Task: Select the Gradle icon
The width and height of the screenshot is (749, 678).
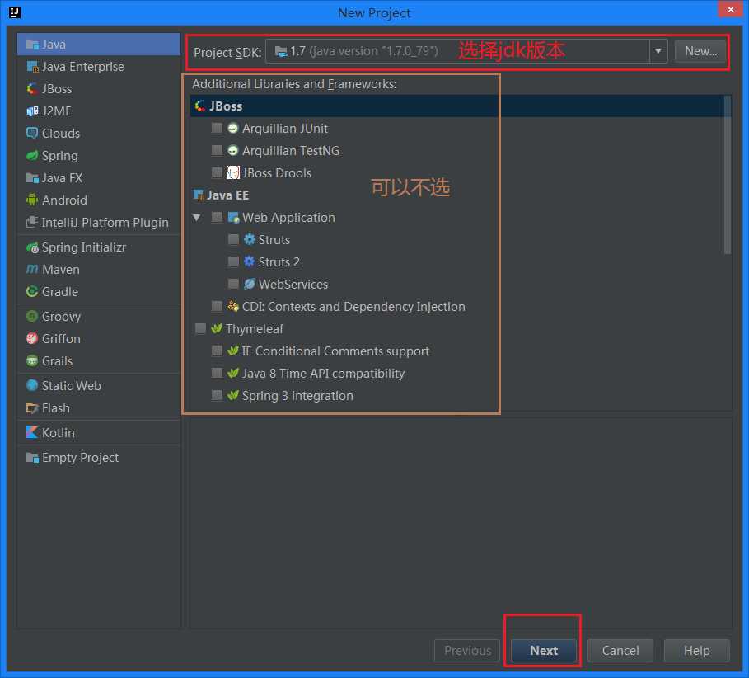Action: [x=32, y=292]
